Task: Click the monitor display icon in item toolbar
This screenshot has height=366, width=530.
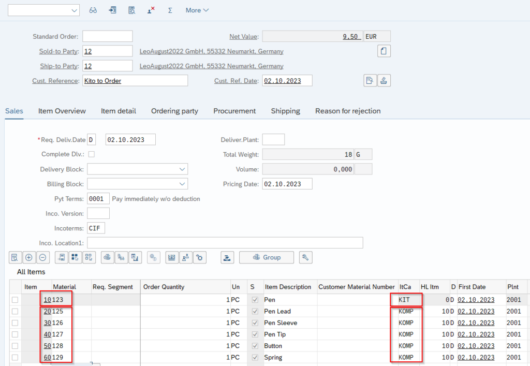Action: click(172, 257)
